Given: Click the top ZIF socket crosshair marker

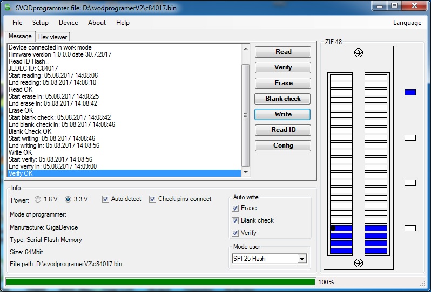Looking at the screenshot, I should point(358,53).
